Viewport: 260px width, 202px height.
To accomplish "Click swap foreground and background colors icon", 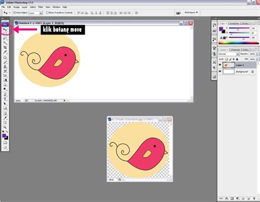I will [x=7, y=132].
